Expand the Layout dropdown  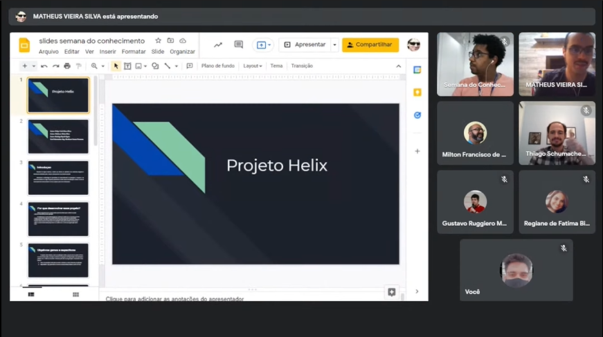tap(253, 66)
